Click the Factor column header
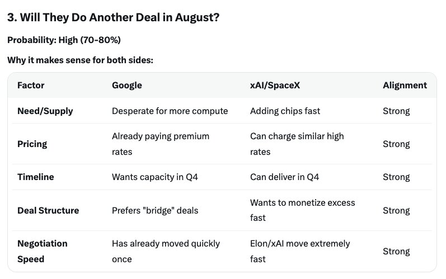 point(31,85)
